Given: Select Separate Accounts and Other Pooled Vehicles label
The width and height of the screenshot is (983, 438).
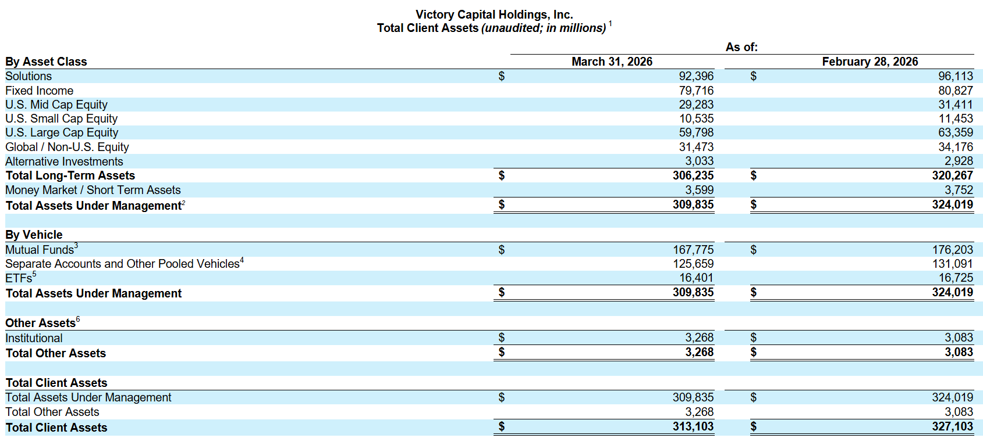Looking at the screenshot, I should coord(122,264).
